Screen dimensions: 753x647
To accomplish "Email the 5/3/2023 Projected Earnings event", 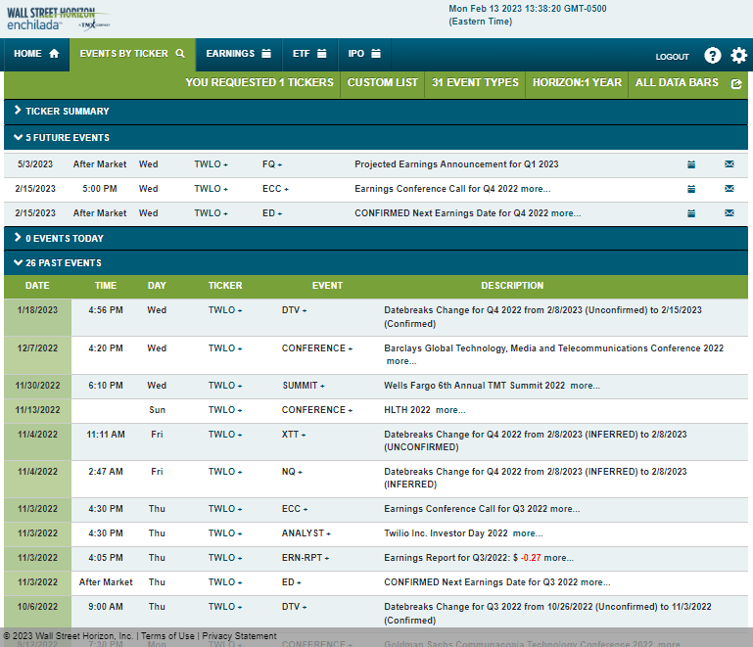I will click(729, 164).
